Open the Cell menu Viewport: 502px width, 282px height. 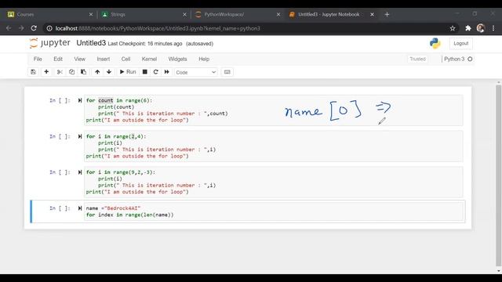(x=125, y=59)
